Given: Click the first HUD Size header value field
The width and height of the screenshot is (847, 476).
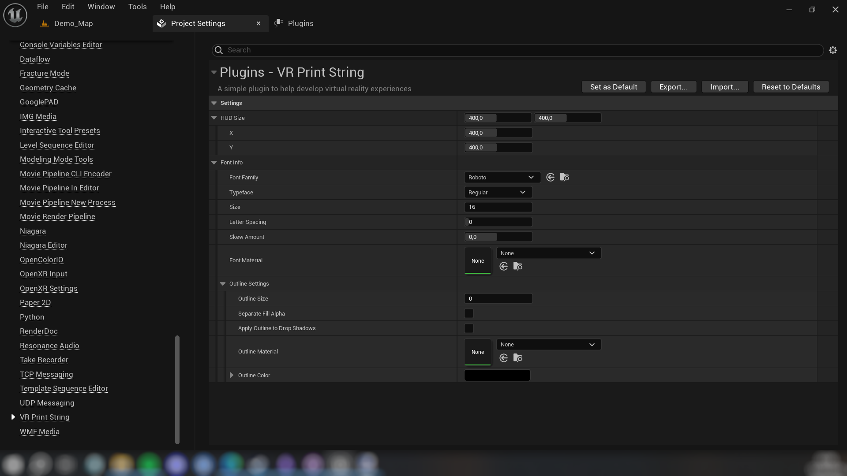Looking at the screenshot, I should [498, 118].
